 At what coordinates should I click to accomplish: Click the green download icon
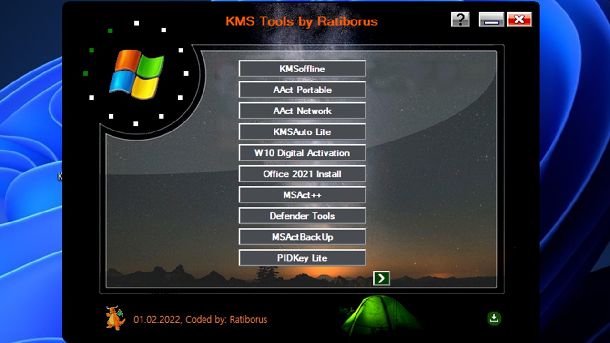494,318
